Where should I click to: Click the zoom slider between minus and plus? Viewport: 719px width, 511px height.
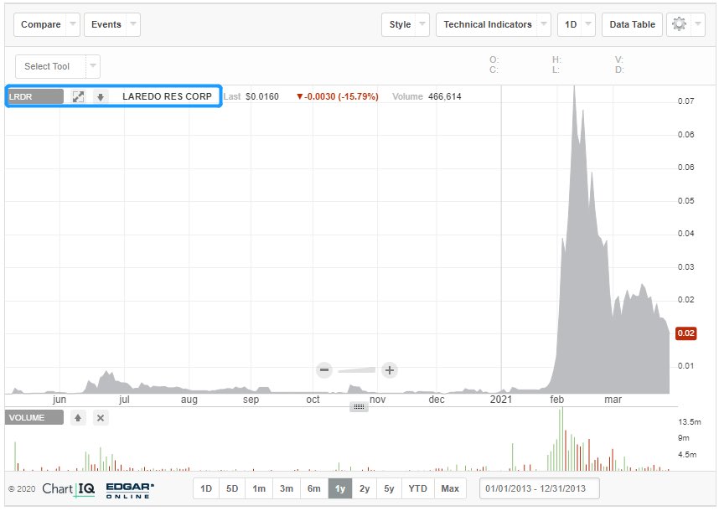pos(357,370)
